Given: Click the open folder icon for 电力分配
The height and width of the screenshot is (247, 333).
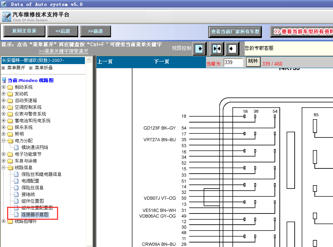Looking at the screenshot, I should pos(10,141).
